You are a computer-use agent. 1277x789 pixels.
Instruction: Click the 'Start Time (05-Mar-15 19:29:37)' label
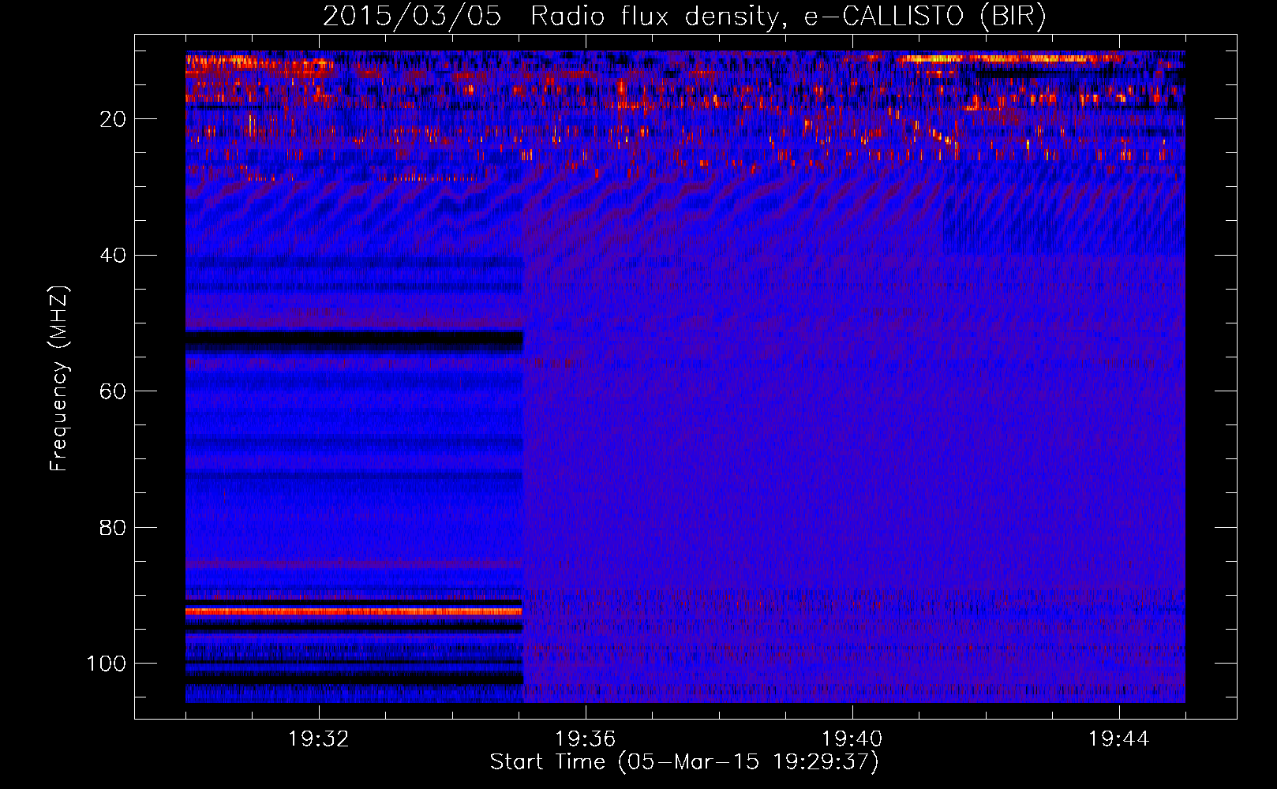tap(683, 762)
